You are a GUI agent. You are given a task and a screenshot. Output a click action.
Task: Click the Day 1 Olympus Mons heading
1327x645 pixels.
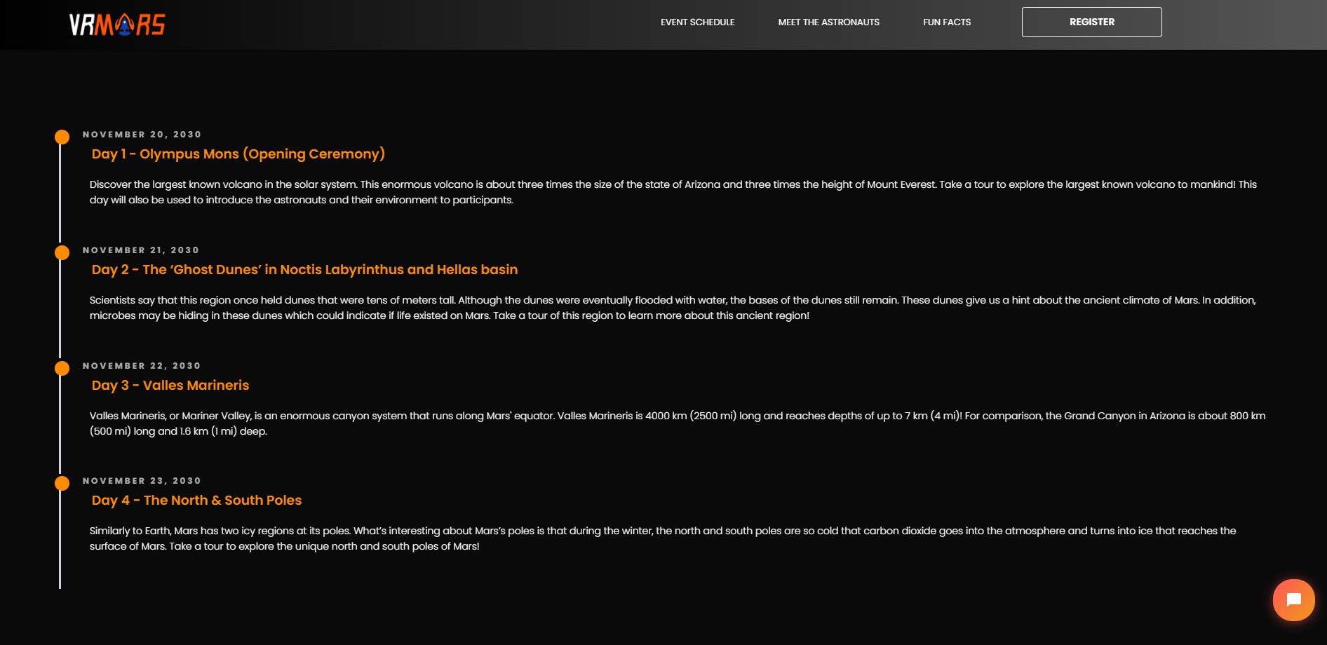238,154
